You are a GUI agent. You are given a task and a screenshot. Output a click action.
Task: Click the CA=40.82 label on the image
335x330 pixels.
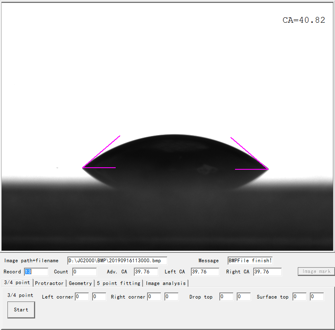pos(304,20)
